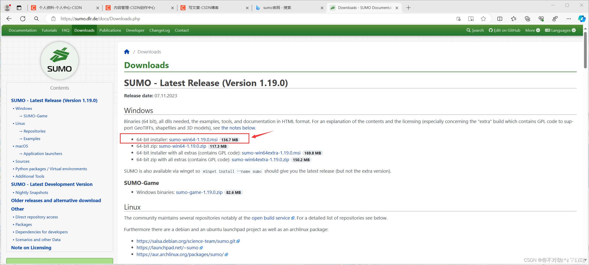Switch to Downloads - SUMO Documentation tab
This screenshot has height=265, width=589.
click(x=364, y=8)
